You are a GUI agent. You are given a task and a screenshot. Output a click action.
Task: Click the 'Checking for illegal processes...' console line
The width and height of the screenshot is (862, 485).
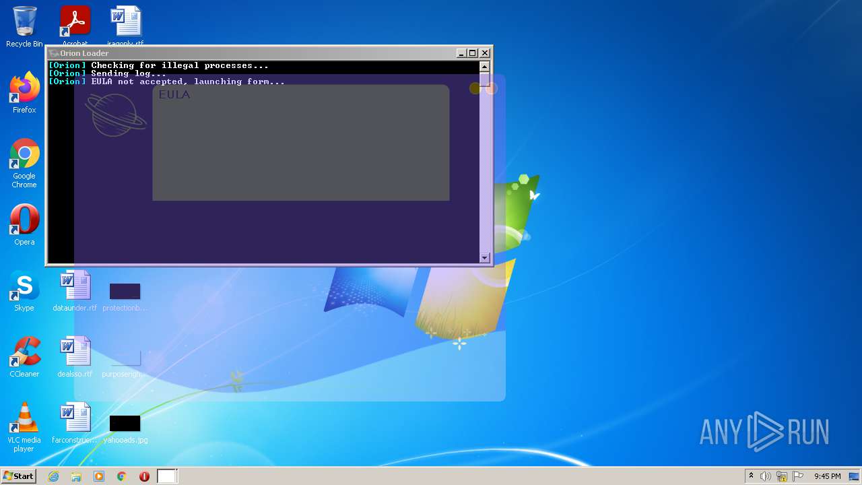(x=158, y=65)
